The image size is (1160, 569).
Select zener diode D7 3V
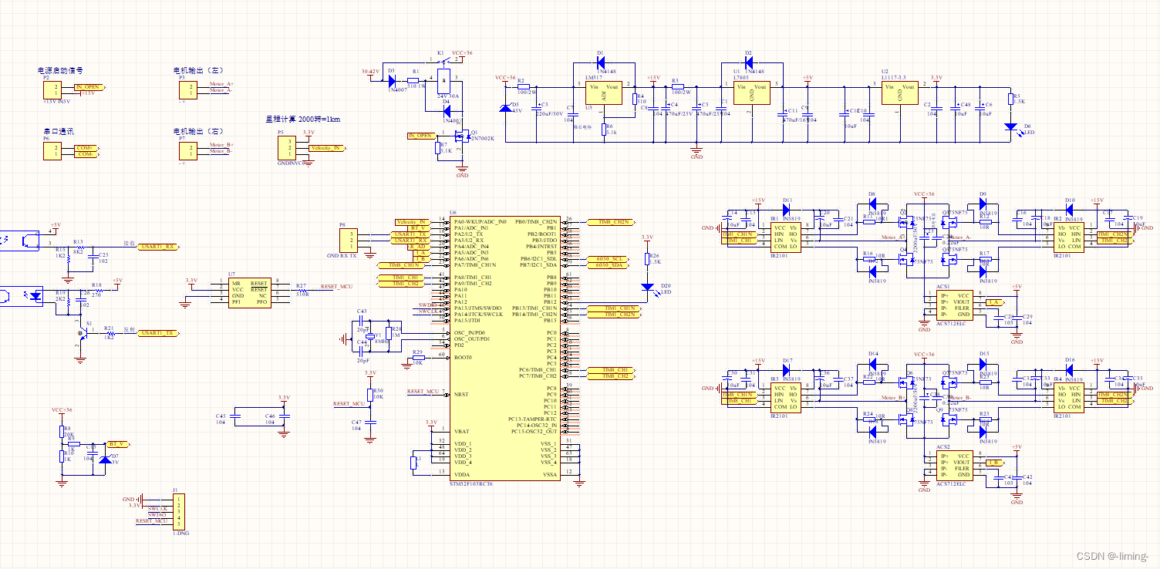(105, 460)
